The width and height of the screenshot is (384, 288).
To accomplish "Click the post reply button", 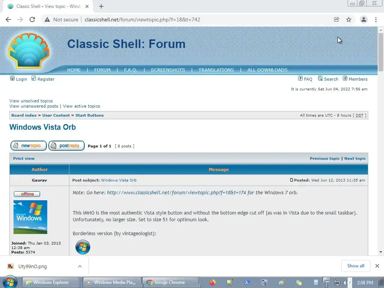I will [x=67, y=146].
